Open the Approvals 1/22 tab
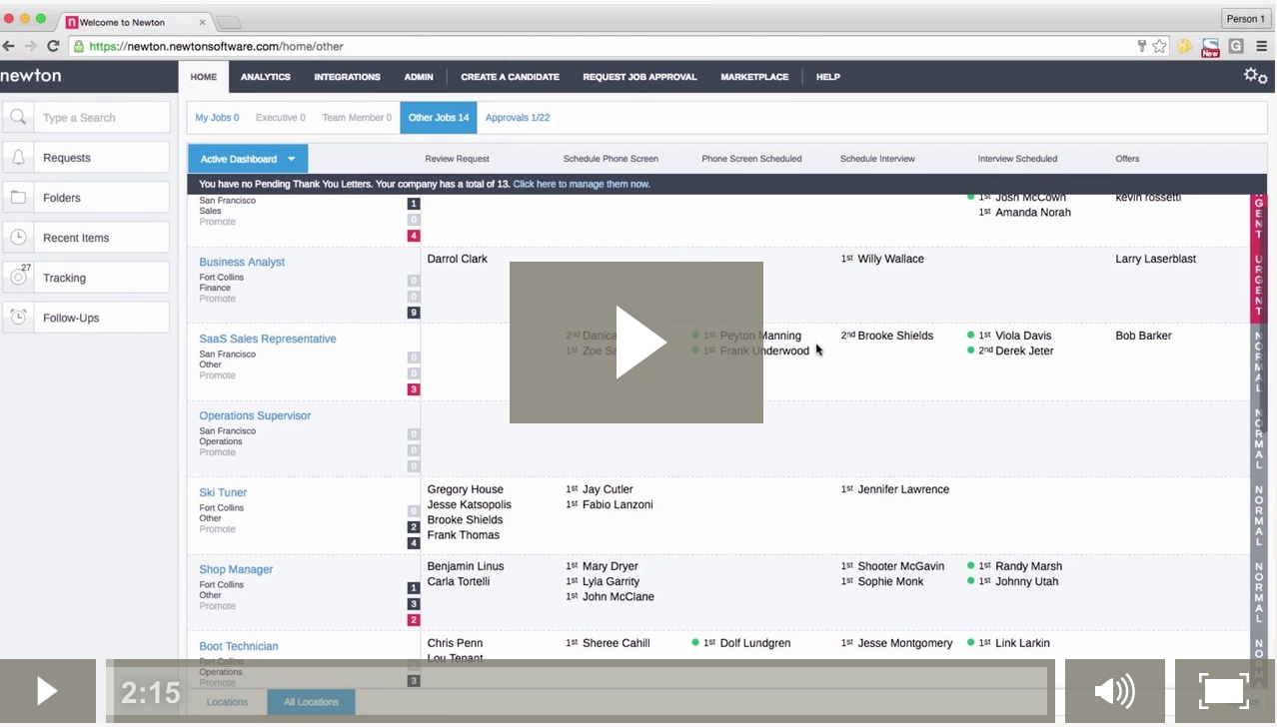Image resolution: width=1277 pixels, height=727 pixels. point(518,118)
